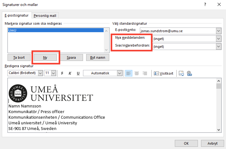The width and height of the screenshot is (226, 149).
Task: Expand the Nya meddelanden signature dropdown
Action: pyautogui.click(x=219, y=39)
